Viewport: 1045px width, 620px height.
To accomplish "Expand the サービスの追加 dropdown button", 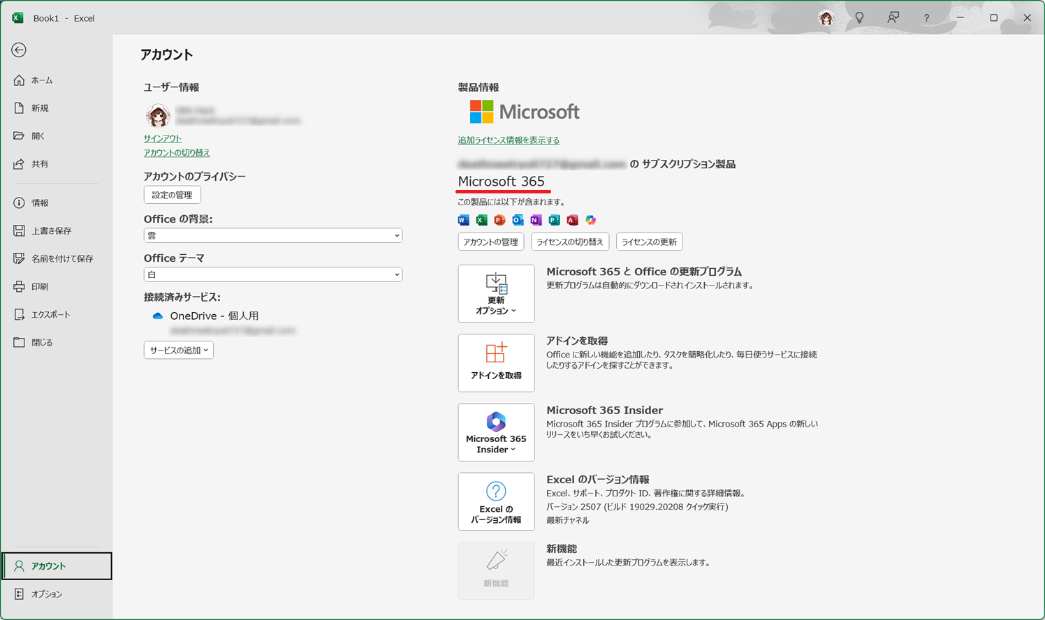I will tap(179, 350).
